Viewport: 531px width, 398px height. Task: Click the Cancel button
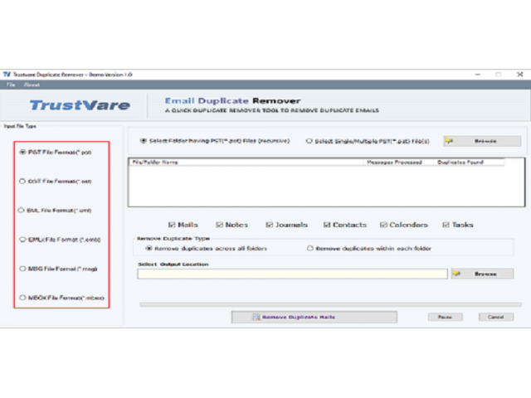click(x=496, y=317)
